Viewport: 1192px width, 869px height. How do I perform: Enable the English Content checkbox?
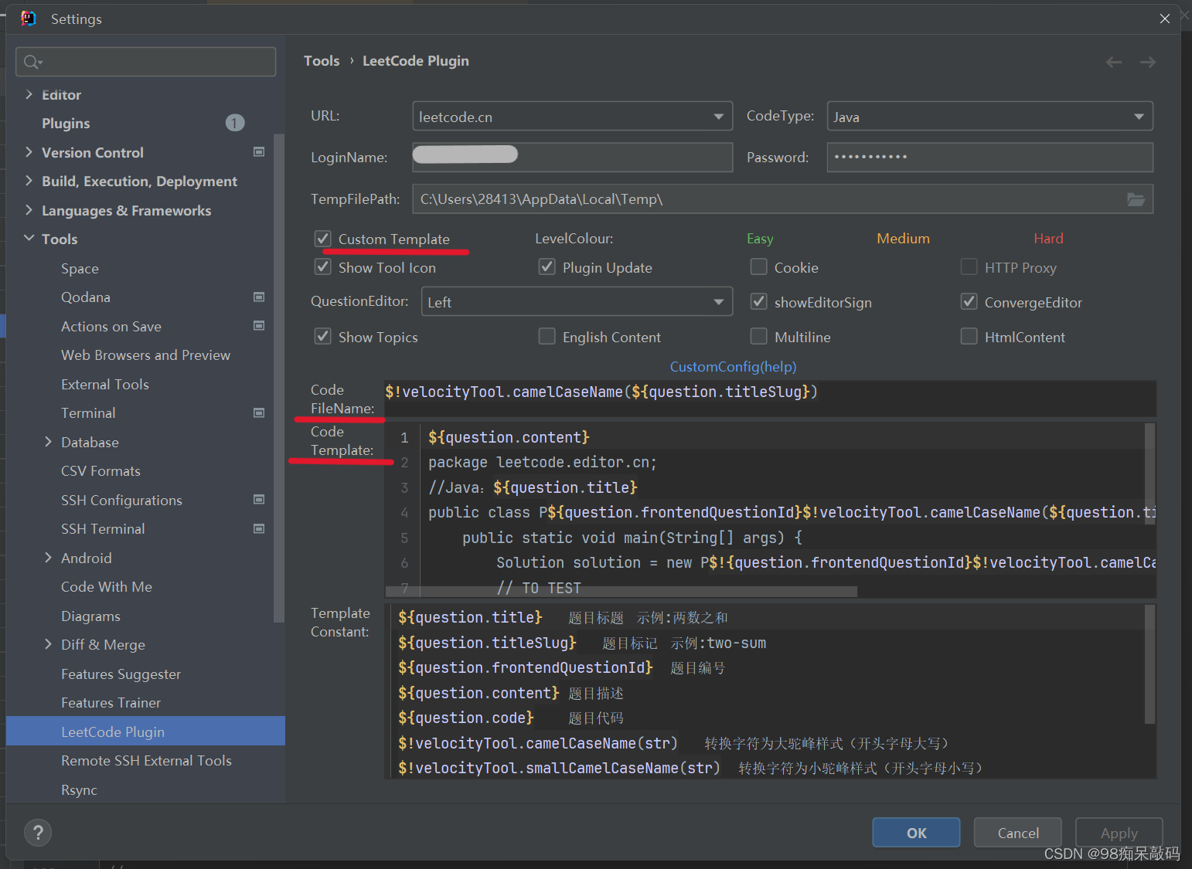[547, 337]
